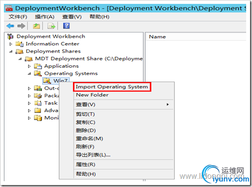The width and height of the screenshot is (252, 187).
Task: Expand the Monitoring tree node
Action: tap(29, 118)
